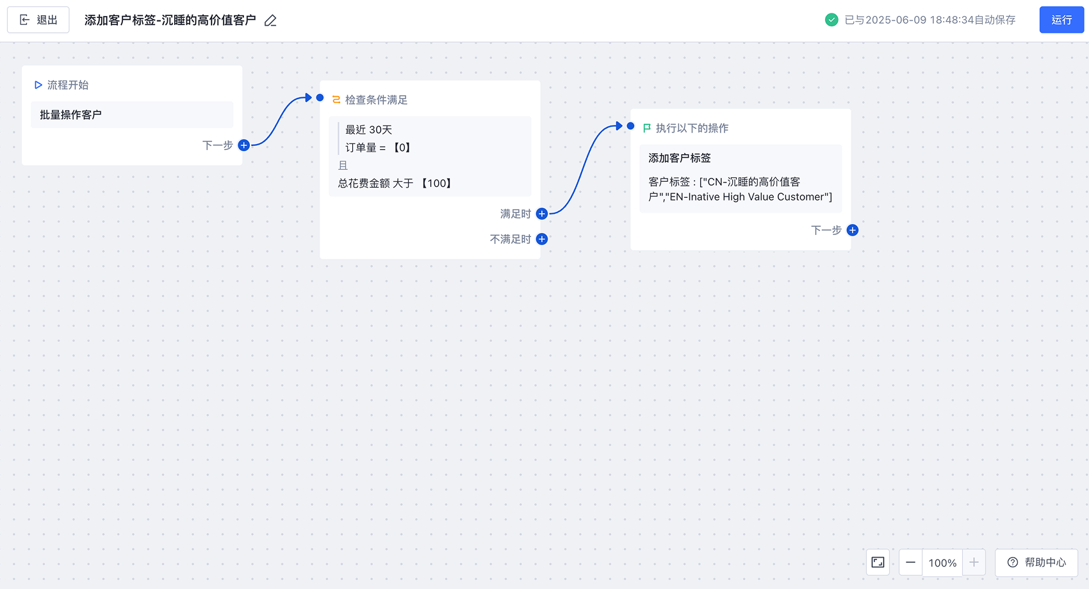Click the fit-to-screen canvas icon
The width and height of the screenshot is (1089, 589).
click(878, 562)
